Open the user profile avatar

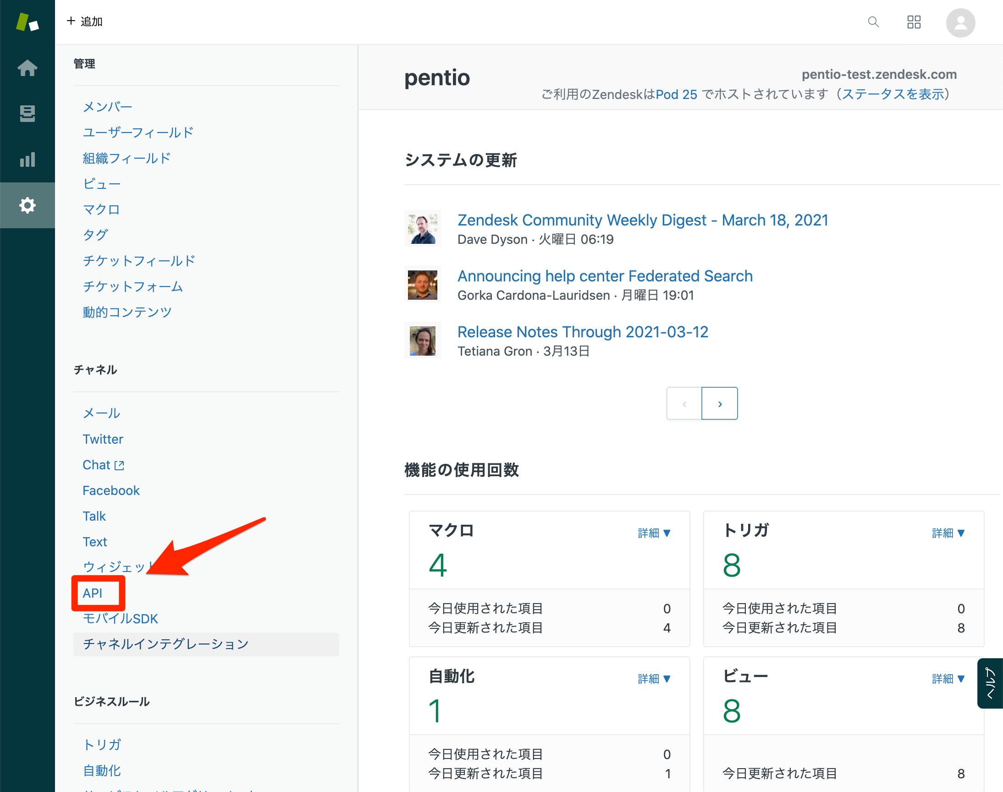click(960, 23)
